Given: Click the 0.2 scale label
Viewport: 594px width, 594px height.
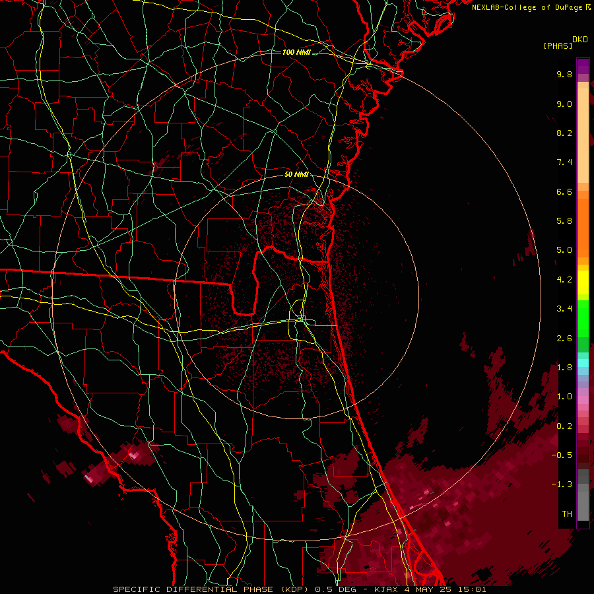Looking at the screenshot, I should [564, 426].
